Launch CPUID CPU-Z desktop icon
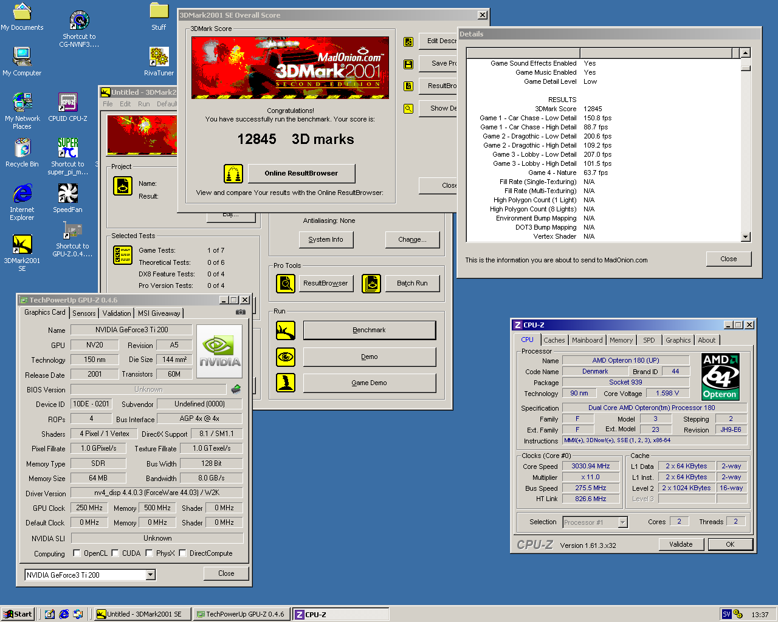 click(67, 108)
